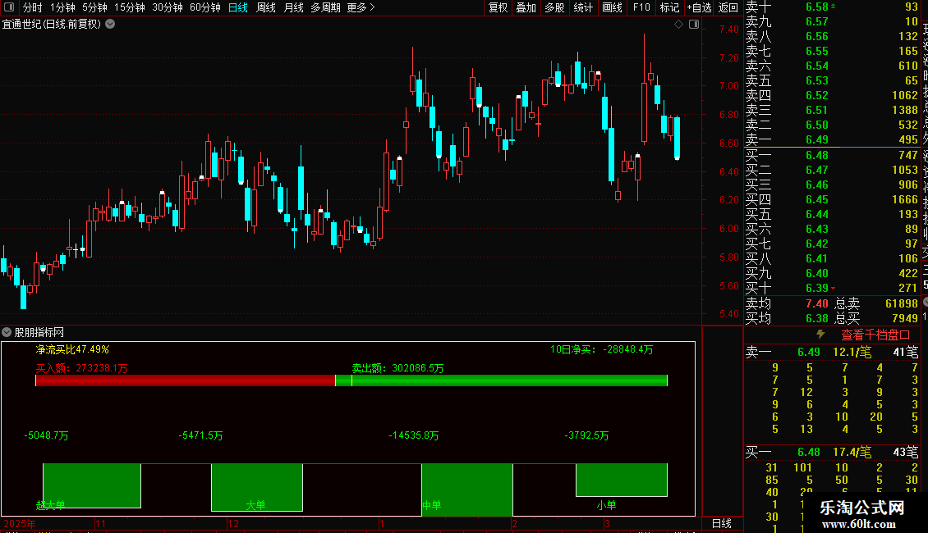Click the 买均 6.38 row
Screen dimensions: 928x533
[787, 318]
